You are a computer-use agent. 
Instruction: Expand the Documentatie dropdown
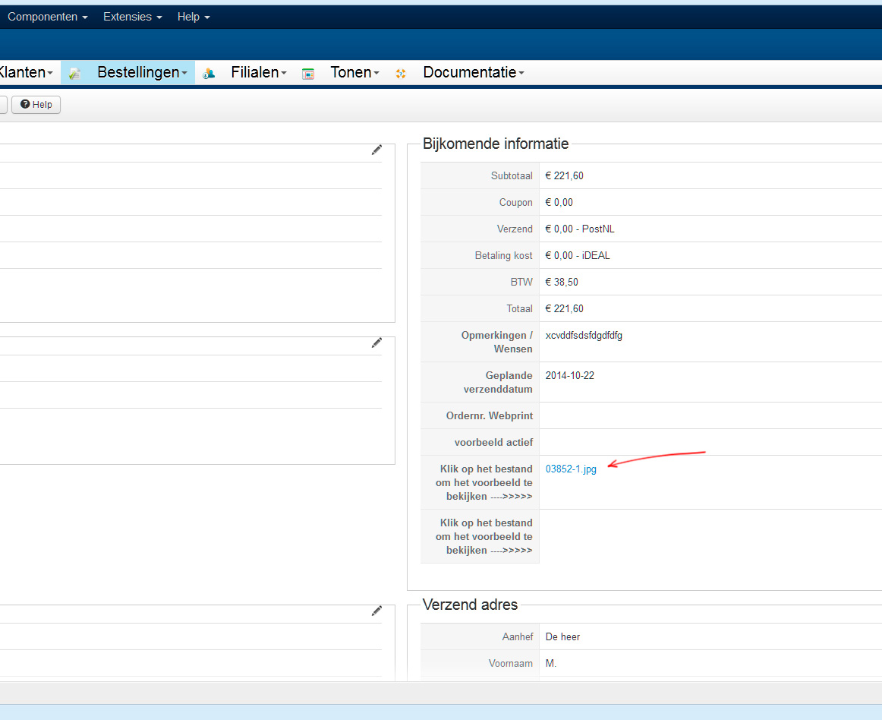(474, 72)
